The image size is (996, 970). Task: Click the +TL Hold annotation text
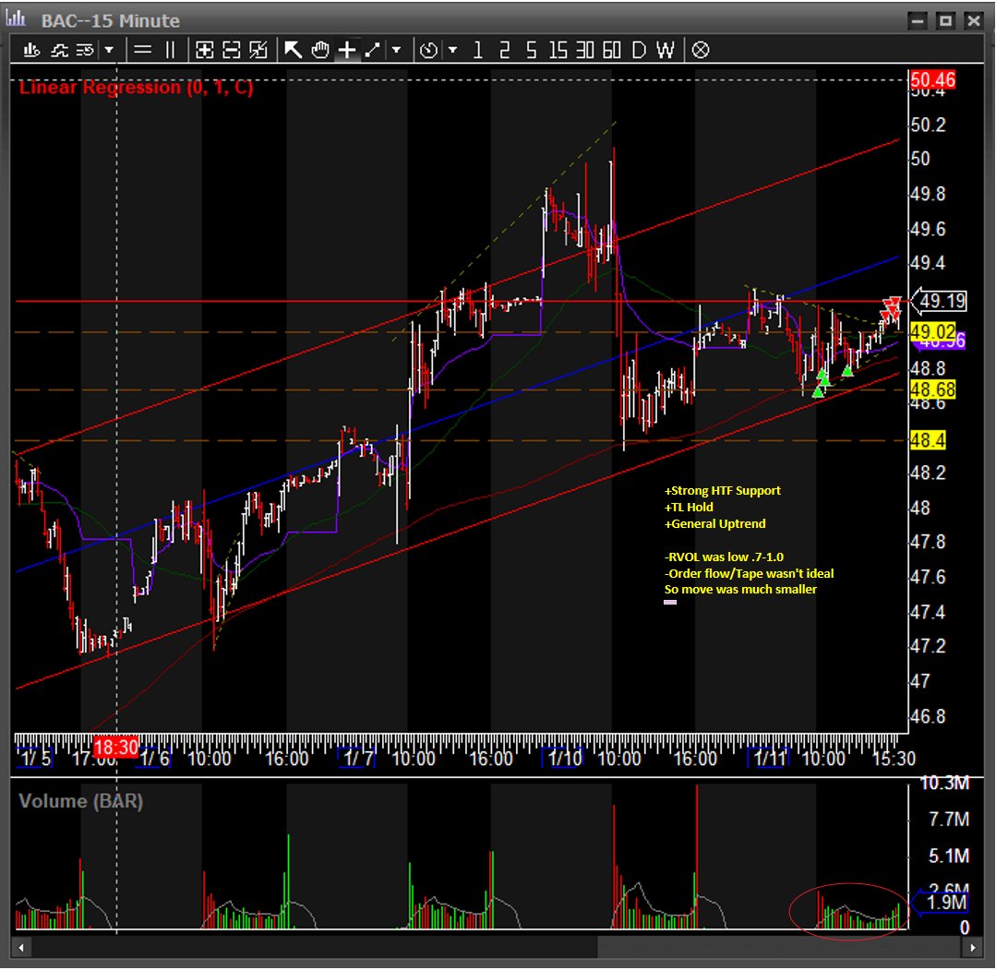[x=689, y=507]
